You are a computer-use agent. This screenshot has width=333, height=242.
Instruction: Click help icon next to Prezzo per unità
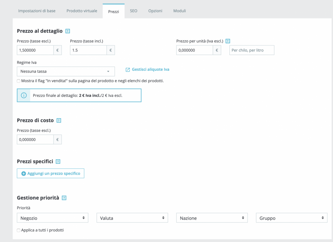tap(228, 41)
